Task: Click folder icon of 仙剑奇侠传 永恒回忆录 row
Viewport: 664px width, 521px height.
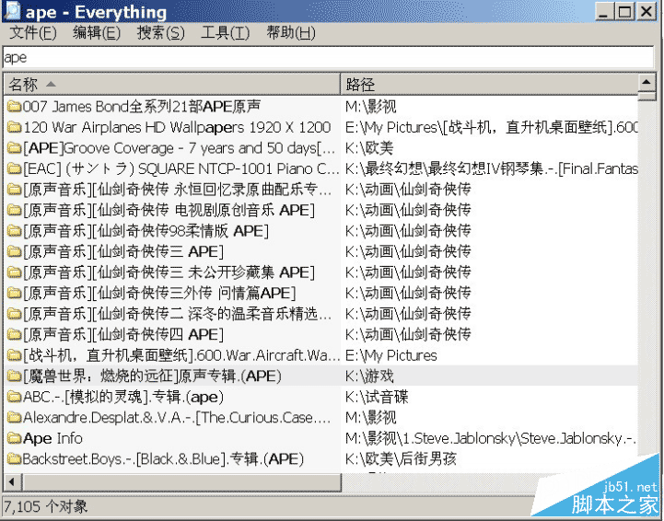Action: (x=15, y=190)
